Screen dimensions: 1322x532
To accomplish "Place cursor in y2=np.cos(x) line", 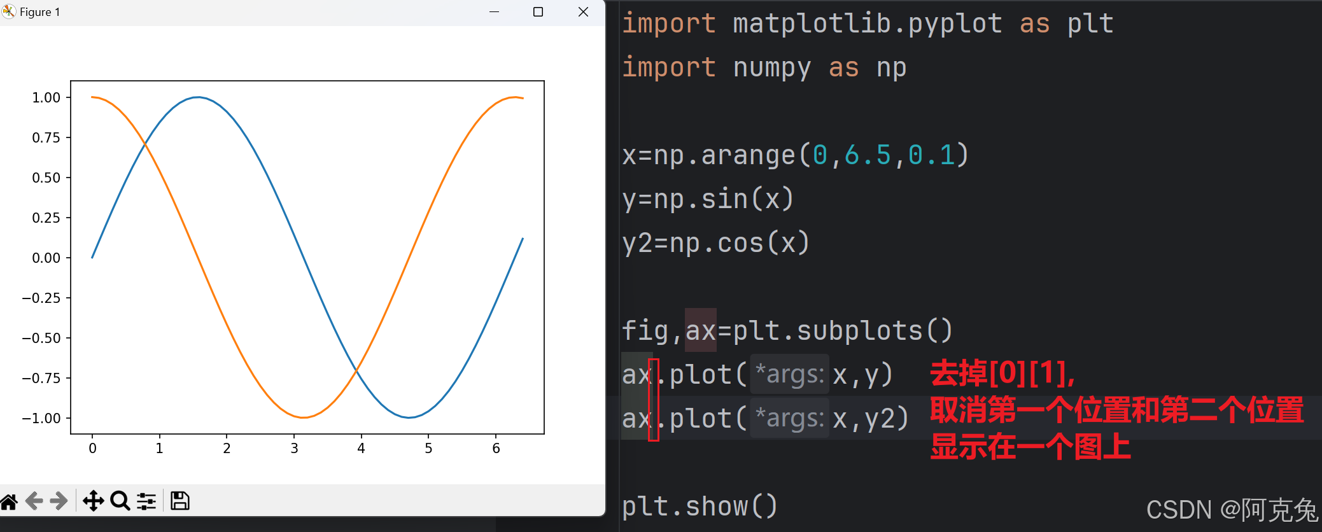I will point(715,243).
